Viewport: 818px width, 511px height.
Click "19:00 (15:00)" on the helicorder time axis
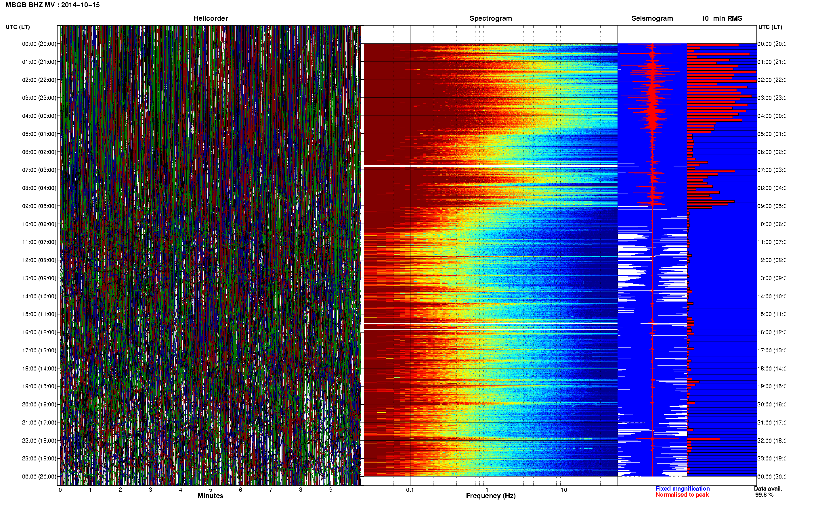pos(39,387)
